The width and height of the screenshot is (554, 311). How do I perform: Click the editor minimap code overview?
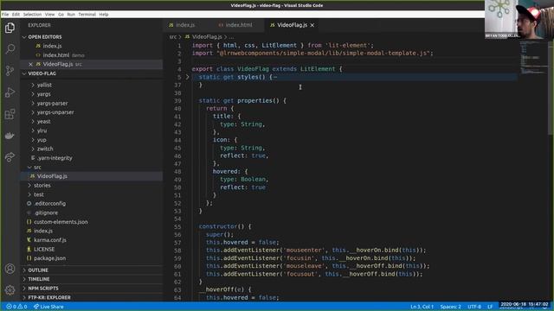pyautogui.click(x=533, y=58)
